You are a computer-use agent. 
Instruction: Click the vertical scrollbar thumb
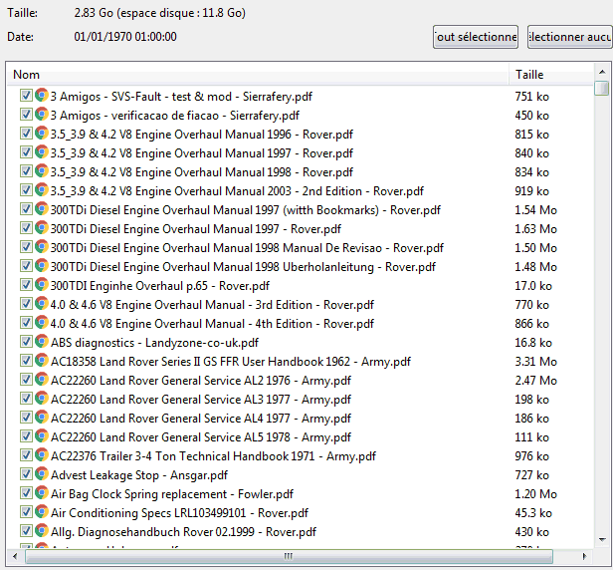point(602,88)
